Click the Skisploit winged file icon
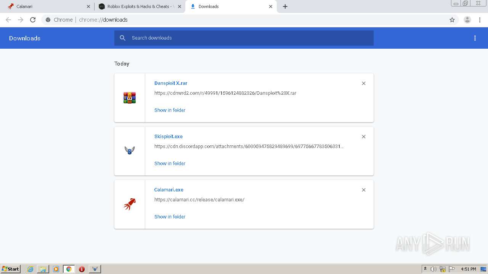This screenshot has width=488, height=274. coord(130,150)
